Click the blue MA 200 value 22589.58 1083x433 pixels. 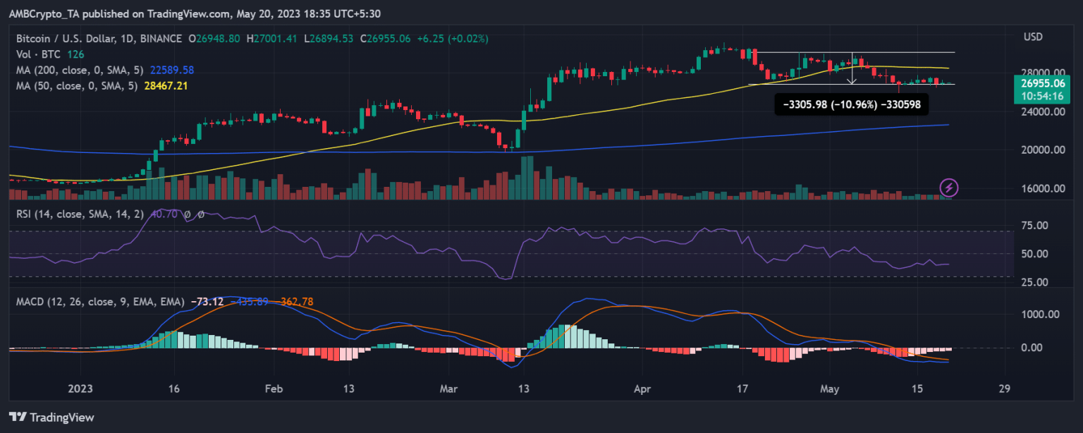(172, 69)
